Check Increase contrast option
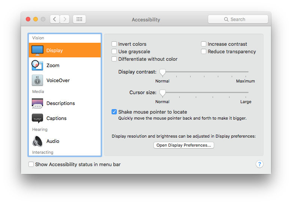 (204, 44)
